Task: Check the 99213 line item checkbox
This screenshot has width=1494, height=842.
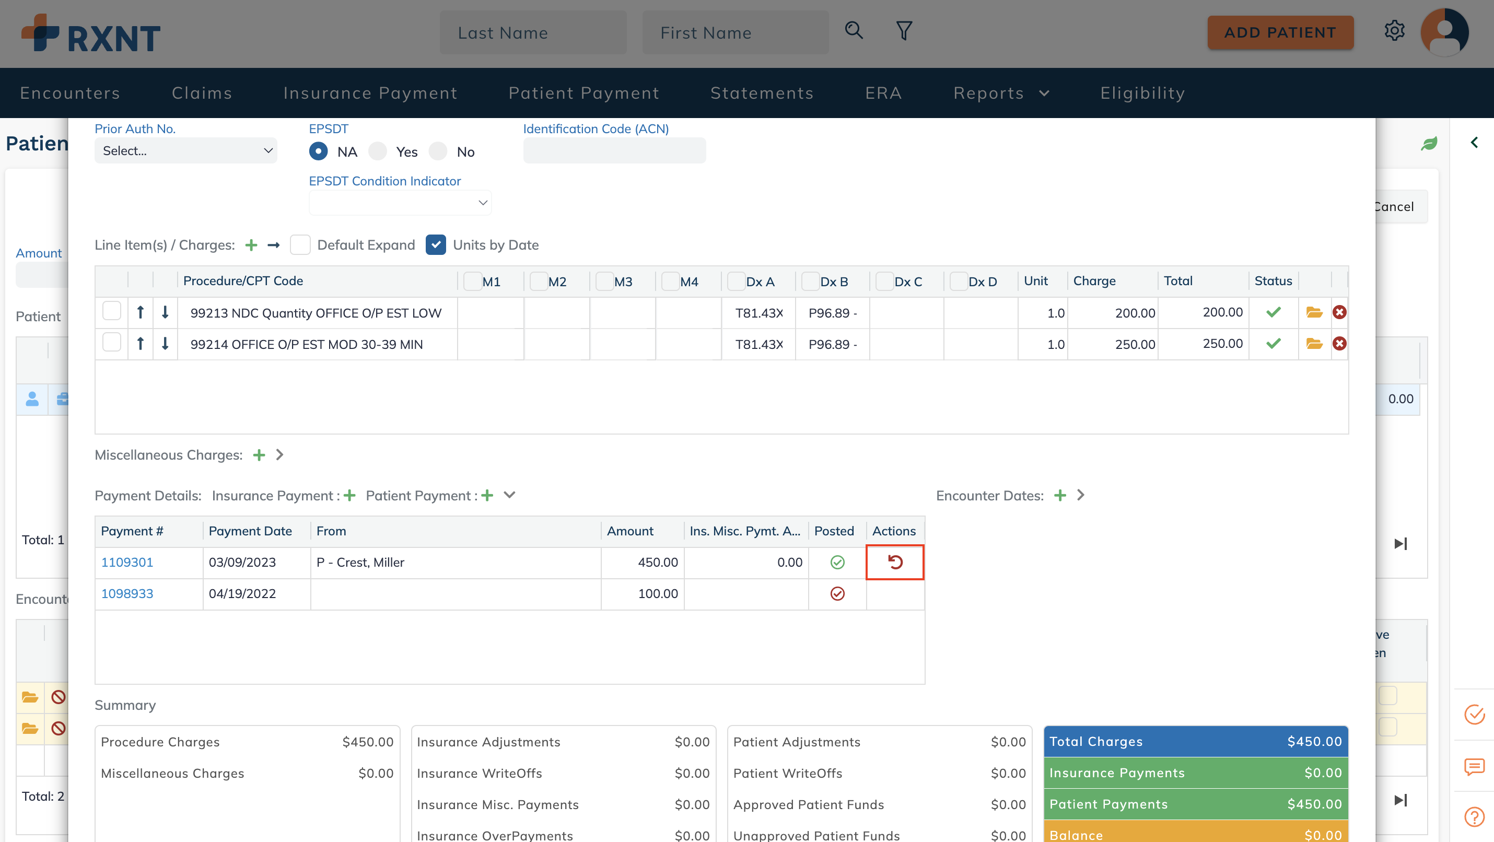Action: 111,310
